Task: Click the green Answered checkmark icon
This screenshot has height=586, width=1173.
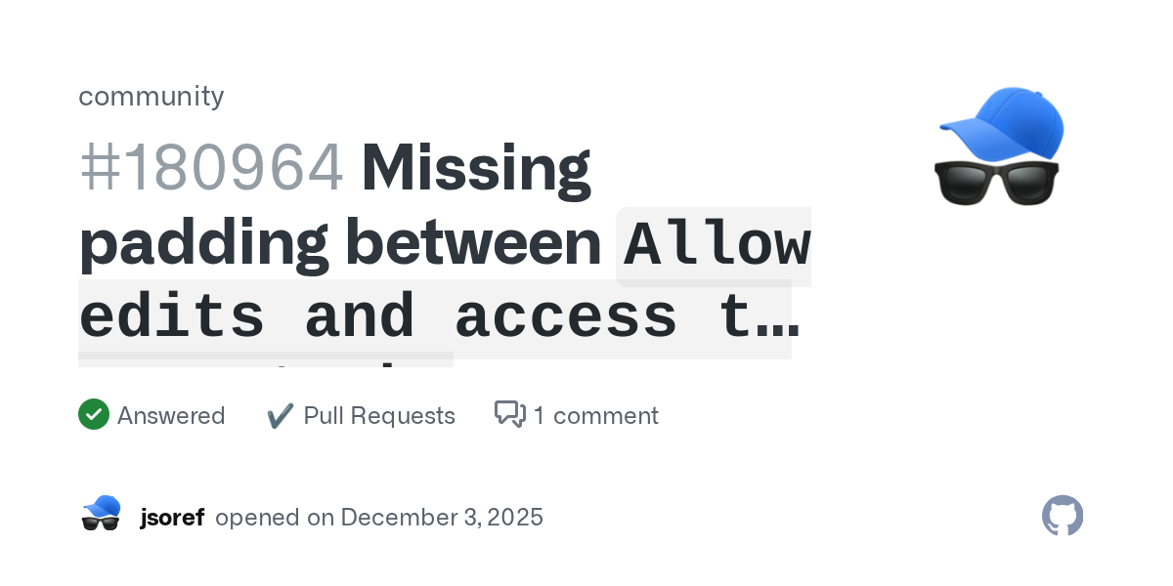Action: click(x=93, y=415)
